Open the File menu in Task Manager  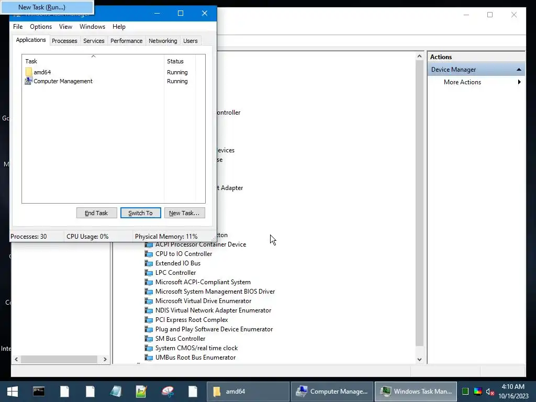coord(18,27)
